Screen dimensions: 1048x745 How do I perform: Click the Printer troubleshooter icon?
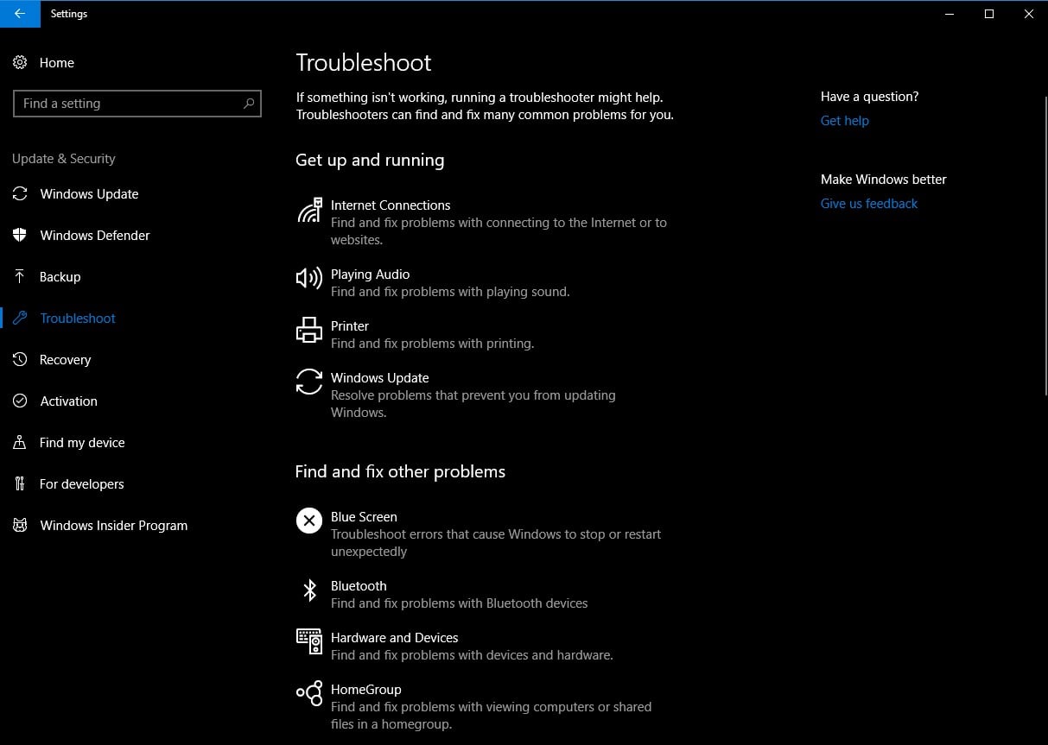(x=308, y=330)
